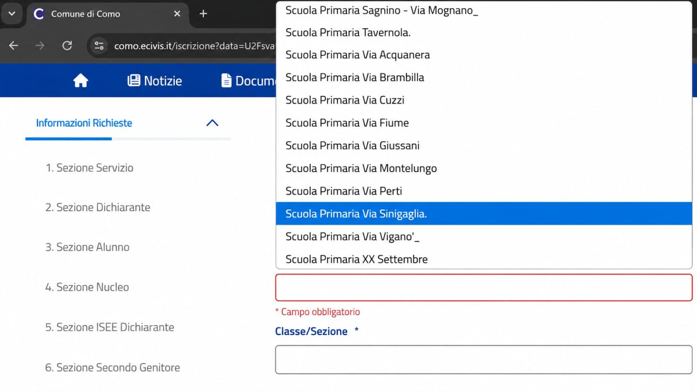
Task: Open site information icon in address bar
Action: click(99, 45)
